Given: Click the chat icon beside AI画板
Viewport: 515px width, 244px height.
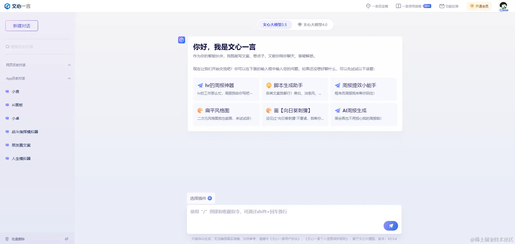Looking at the screenshot, I should click(7, 105).
